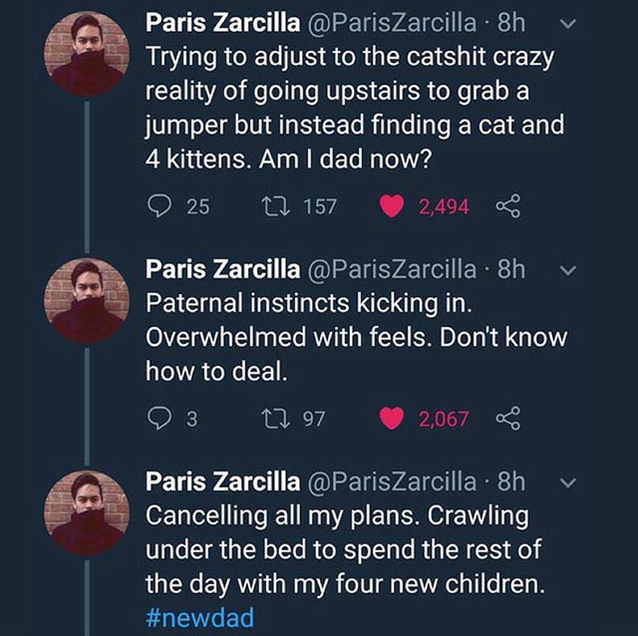Open the #newdad hashtag link
The width and height of the screenshot is (638, 636).
coord(199,618)
